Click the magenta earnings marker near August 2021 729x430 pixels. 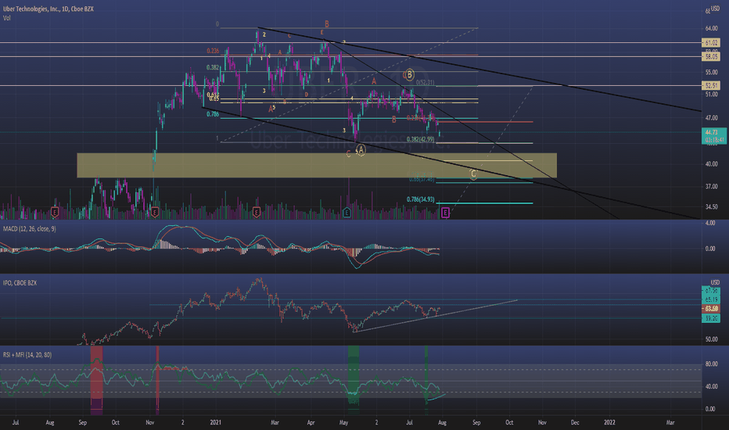click(x=445, y=213)
